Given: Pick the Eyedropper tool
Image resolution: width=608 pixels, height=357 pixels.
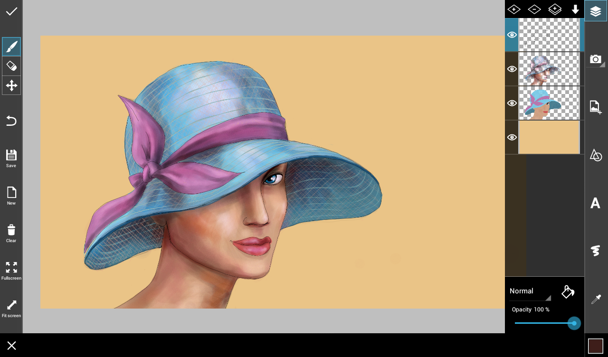Looking at the screenshot, I should [x=596, y=299].
